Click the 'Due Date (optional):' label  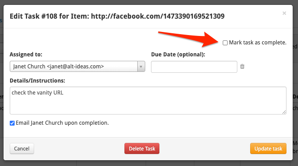pyautogui.click(x=178, y=55)
